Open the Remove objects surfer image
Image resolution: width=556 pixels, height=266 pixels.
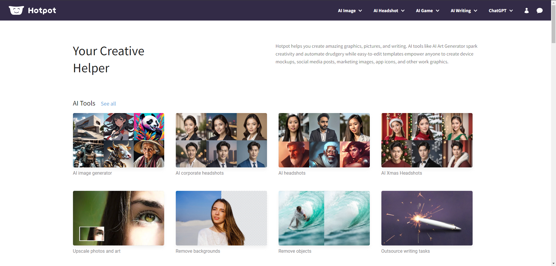click(324, 218)
